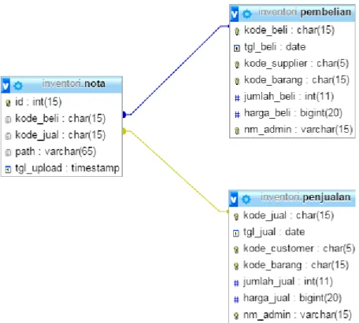Image resolution: width=359 pixels, height=323 pixels.
Task: Collapse the inventori.nota table with its V toggle
Action: pos(6,86)
